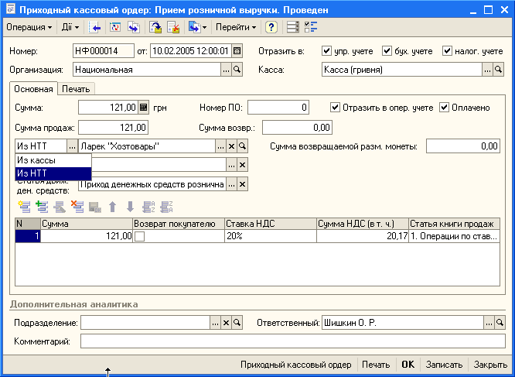This screenshot has height=377, width=515.
Task: Click the post document toolbar icon
Action: coord(155,27)
